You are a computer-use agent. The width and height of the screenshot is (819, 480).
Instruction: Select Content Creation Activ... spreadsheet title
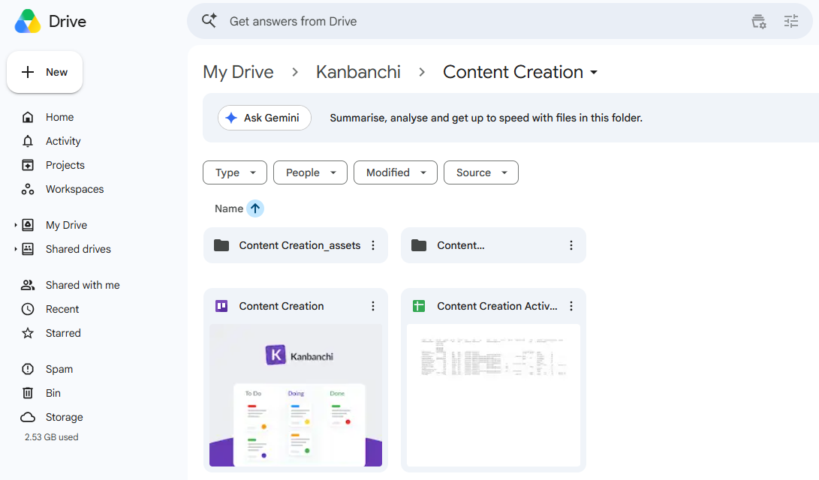497,306
